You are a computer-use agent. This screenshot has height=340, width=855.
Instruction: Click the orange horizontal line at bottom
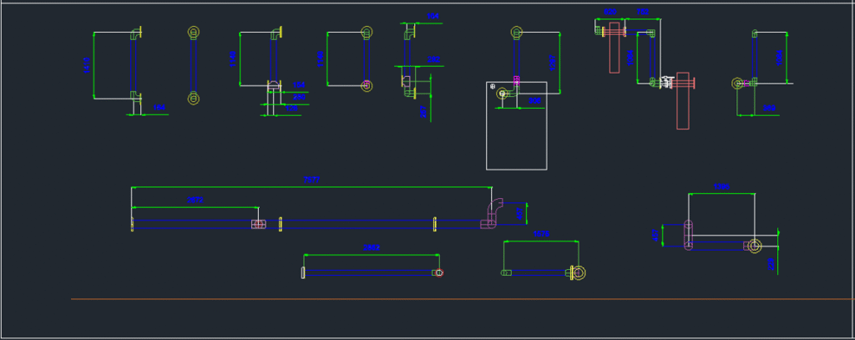pos(459,298)
